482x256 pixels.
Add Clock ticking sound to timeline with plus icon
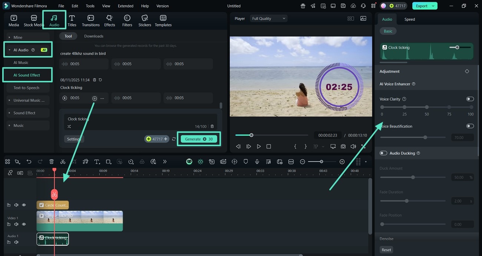pyautogui.click(x=95, y=98)
